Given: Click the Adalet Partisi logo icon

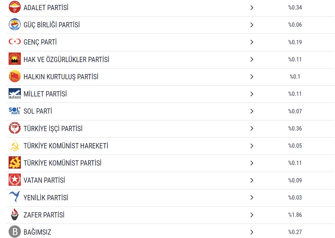Looking at the screenshot, I should (15, 7).
